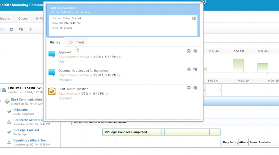This screenshot has width=279, height=155.
Task: Click the 6:00 PM timeline header label
Action: pyautogui.click(x=273, y=81)
